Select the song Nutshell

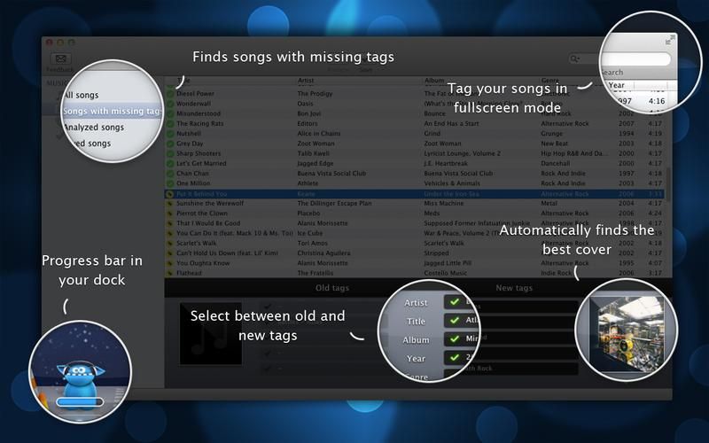[189, 134]
